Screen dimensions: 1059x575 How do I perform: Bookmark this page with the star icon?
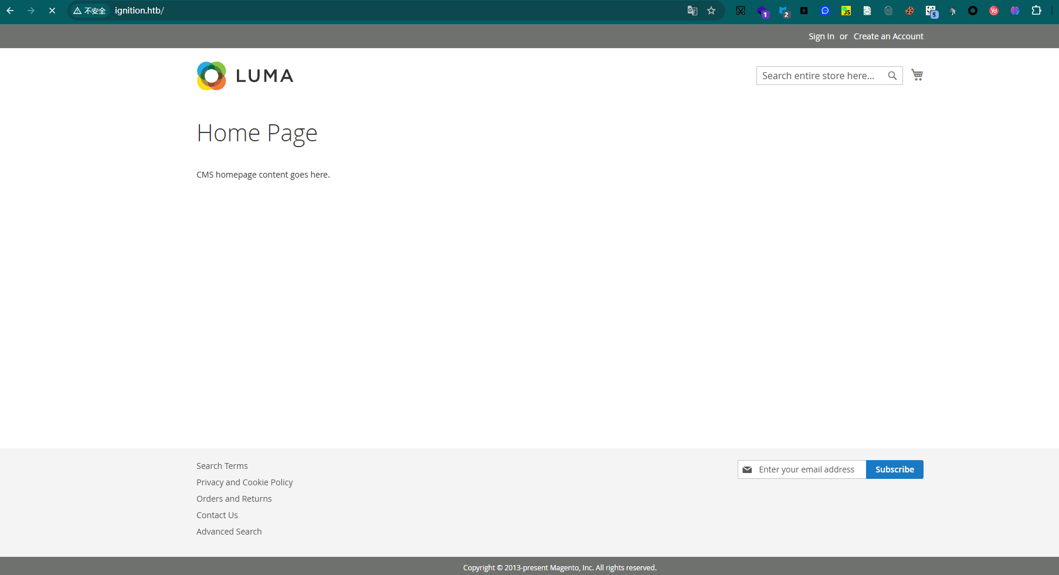click(711, 11)
